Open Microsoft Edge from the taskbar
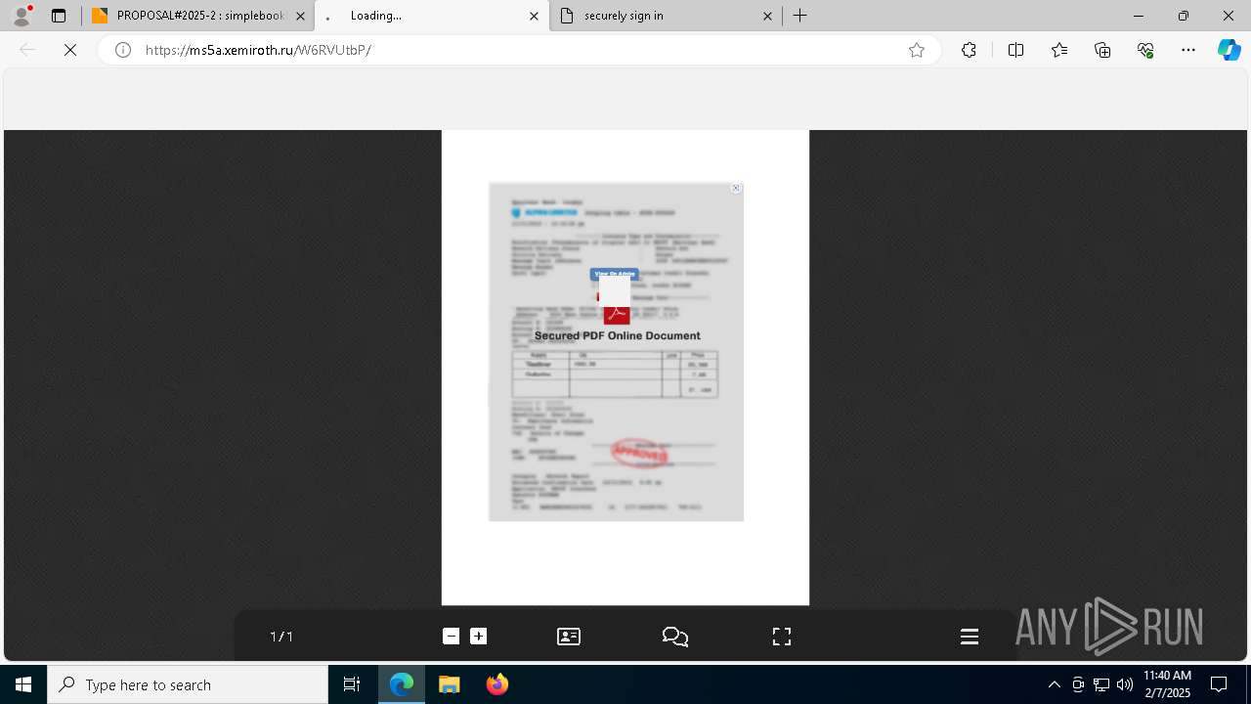 point(402,684)
